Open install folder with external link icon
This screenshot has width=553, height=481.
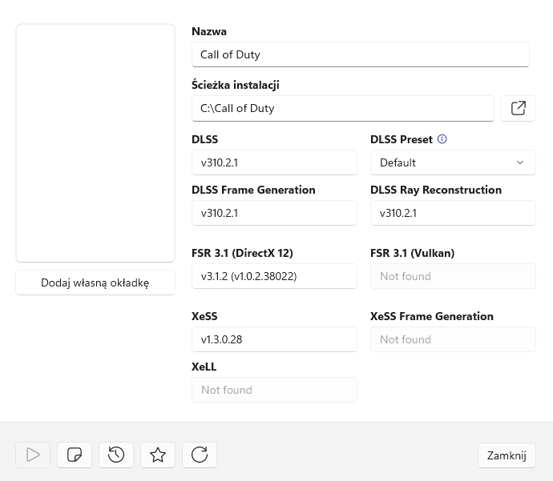pyautogui.click(x=518, y=108)
